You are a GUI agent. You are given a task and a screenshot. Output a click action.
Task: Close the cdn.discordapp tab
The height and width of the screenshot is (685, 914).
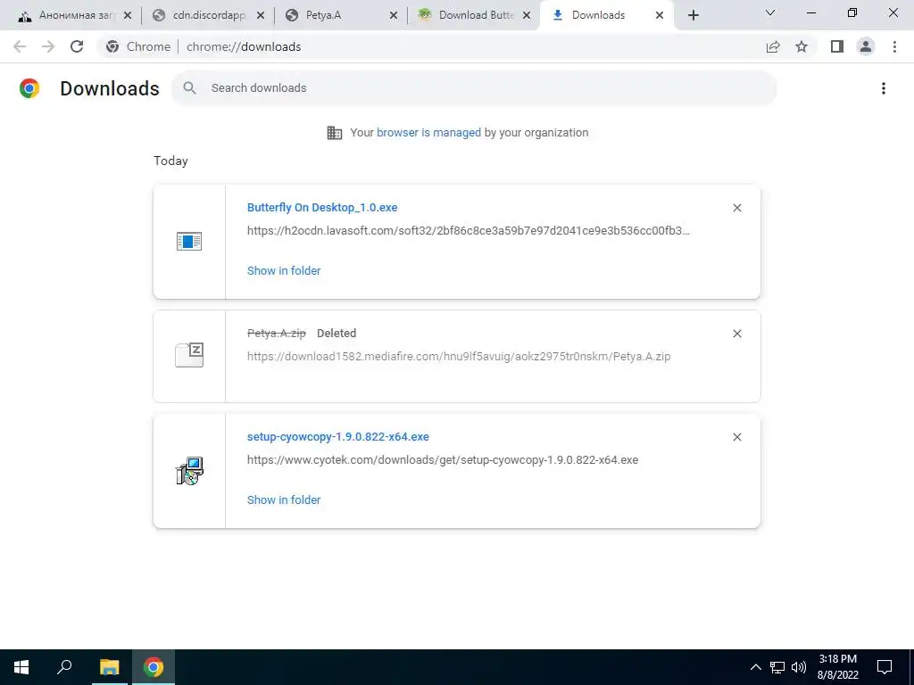(261, 16)
